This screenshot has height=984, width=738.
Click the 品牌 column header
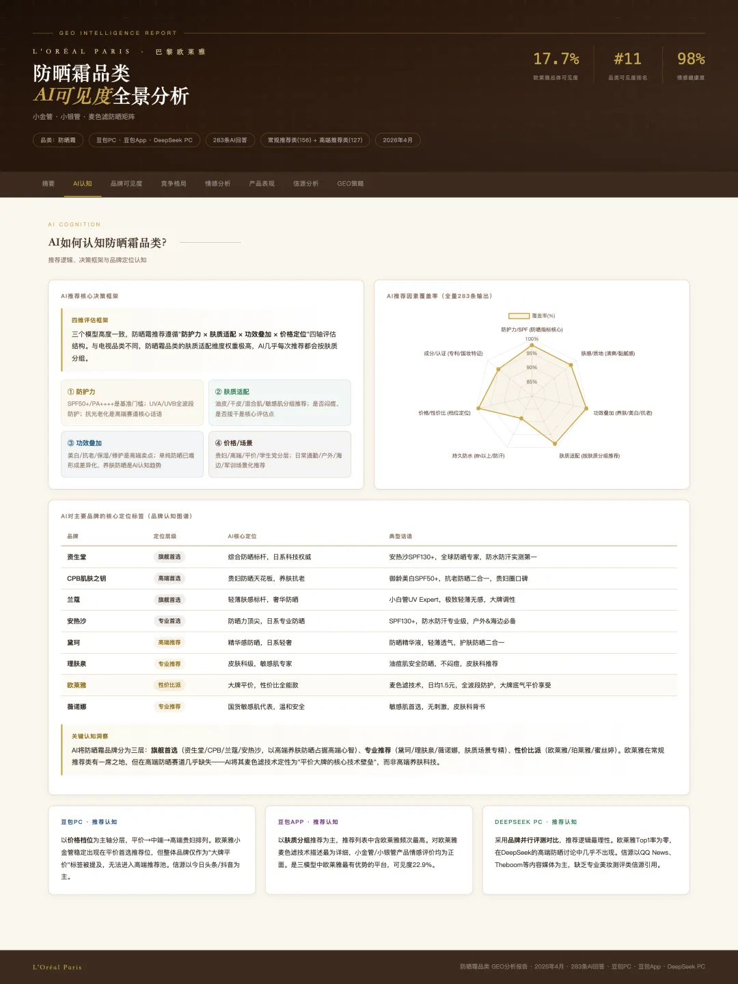72,536
